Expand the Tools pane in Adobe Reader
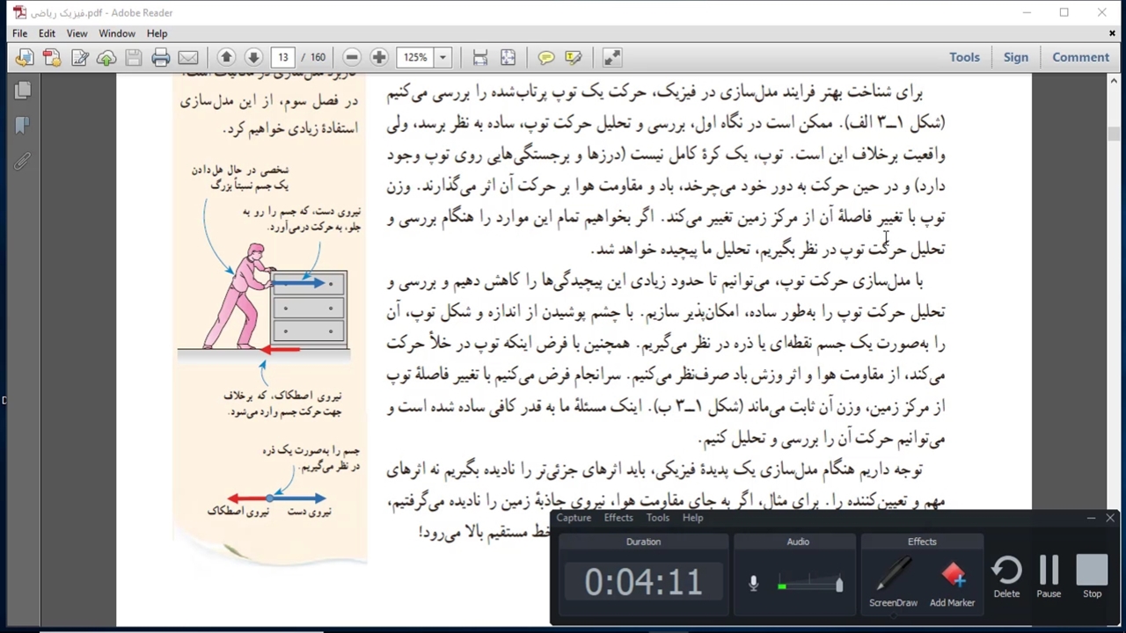This screenshot has height=633, width=1126. pos(964,57)
